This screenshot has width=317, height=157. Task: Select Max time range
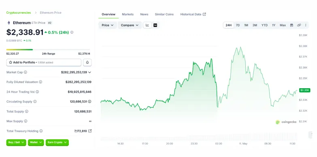pos(283,25)
